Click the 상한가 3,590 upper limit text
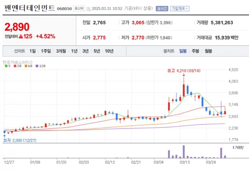249x171 pixels. coord(159,23)
